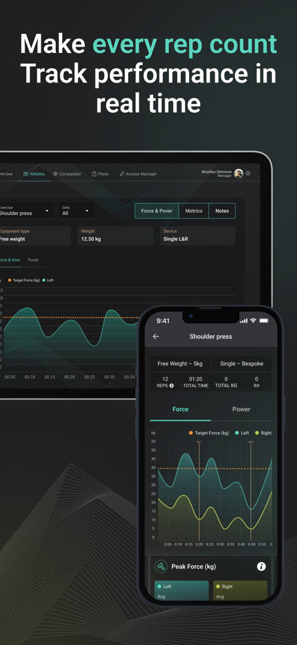The image size is (297, 645).
Task: Click the Peak Force hammer icon
Action: (161, 566)
